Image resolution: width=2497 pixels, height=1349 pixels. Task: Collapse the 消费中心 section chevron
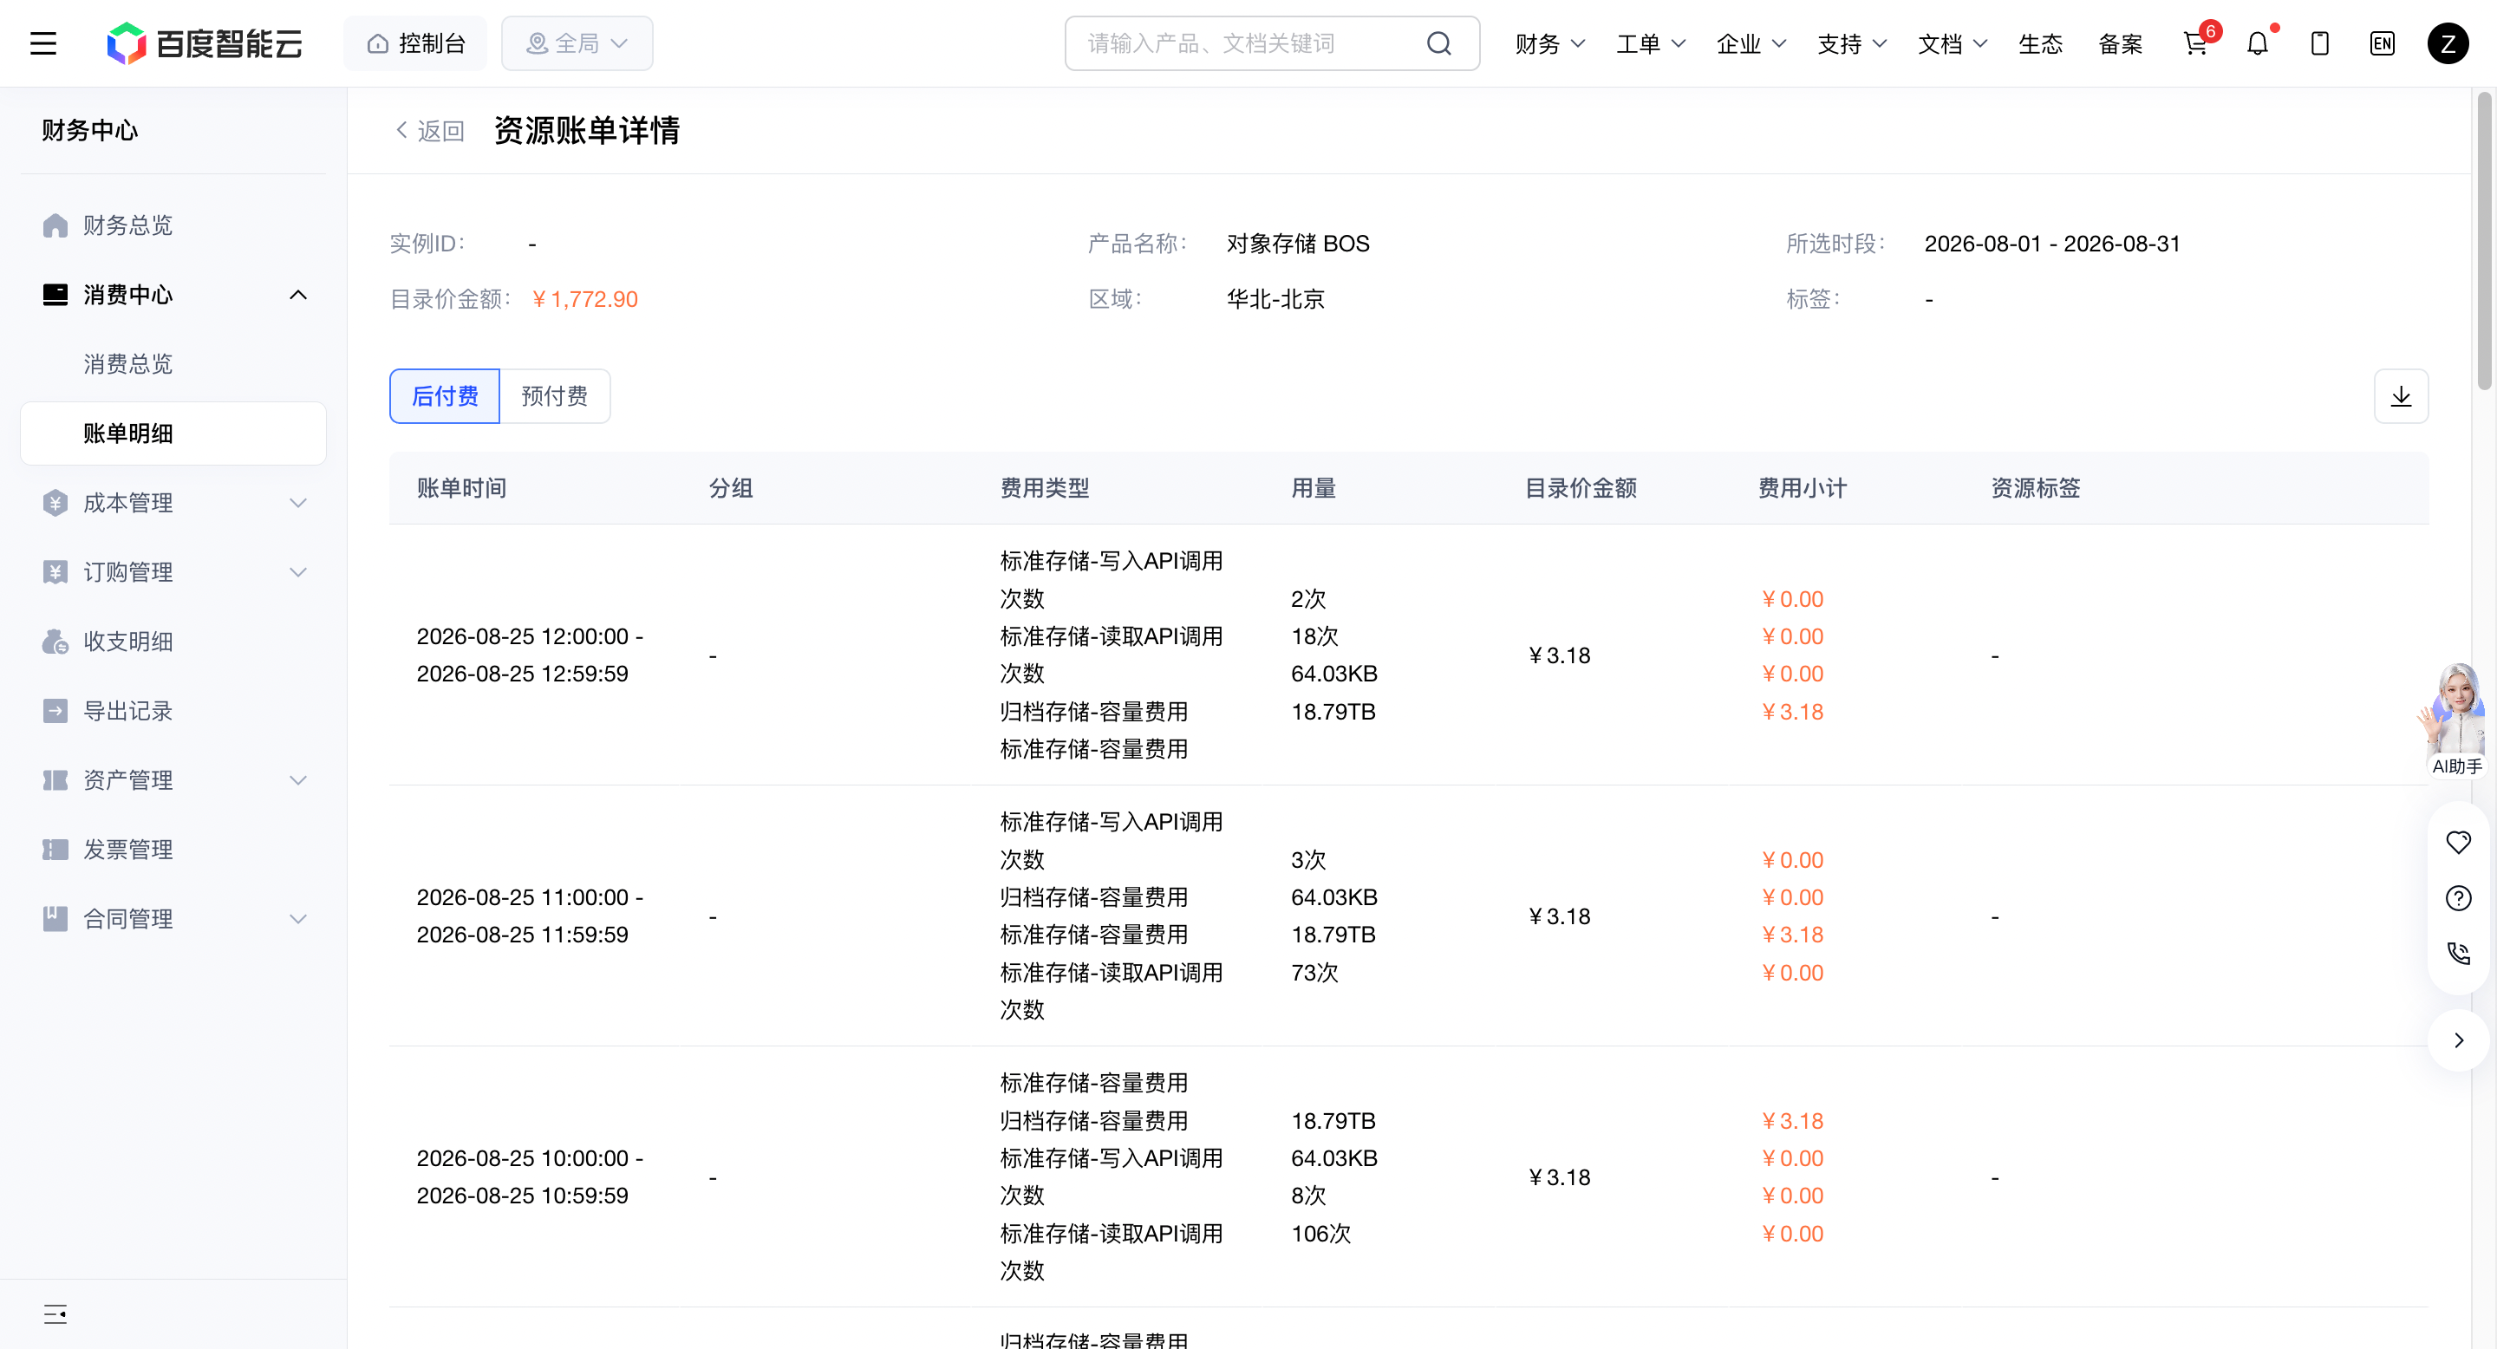click(298, 295)
